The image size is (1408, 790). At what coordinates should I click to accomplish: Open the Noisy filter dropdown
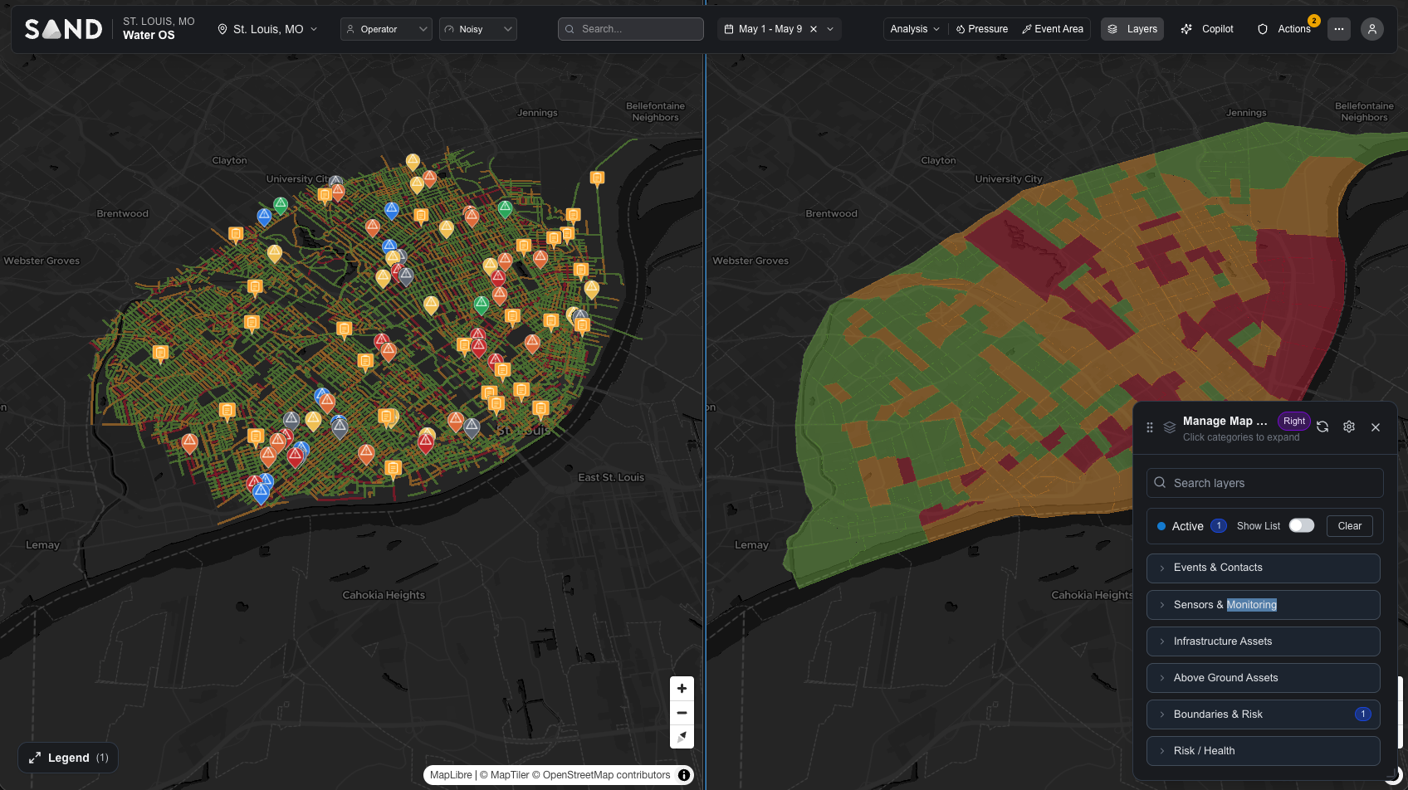coord(478,29)
